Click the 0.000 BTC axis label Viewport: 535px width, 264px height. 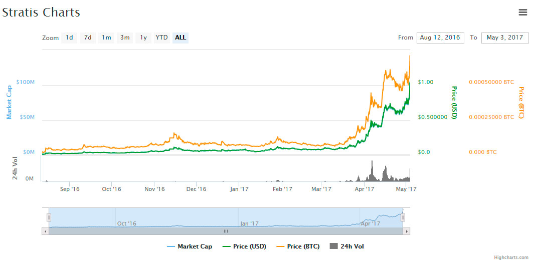coord(483,152)
